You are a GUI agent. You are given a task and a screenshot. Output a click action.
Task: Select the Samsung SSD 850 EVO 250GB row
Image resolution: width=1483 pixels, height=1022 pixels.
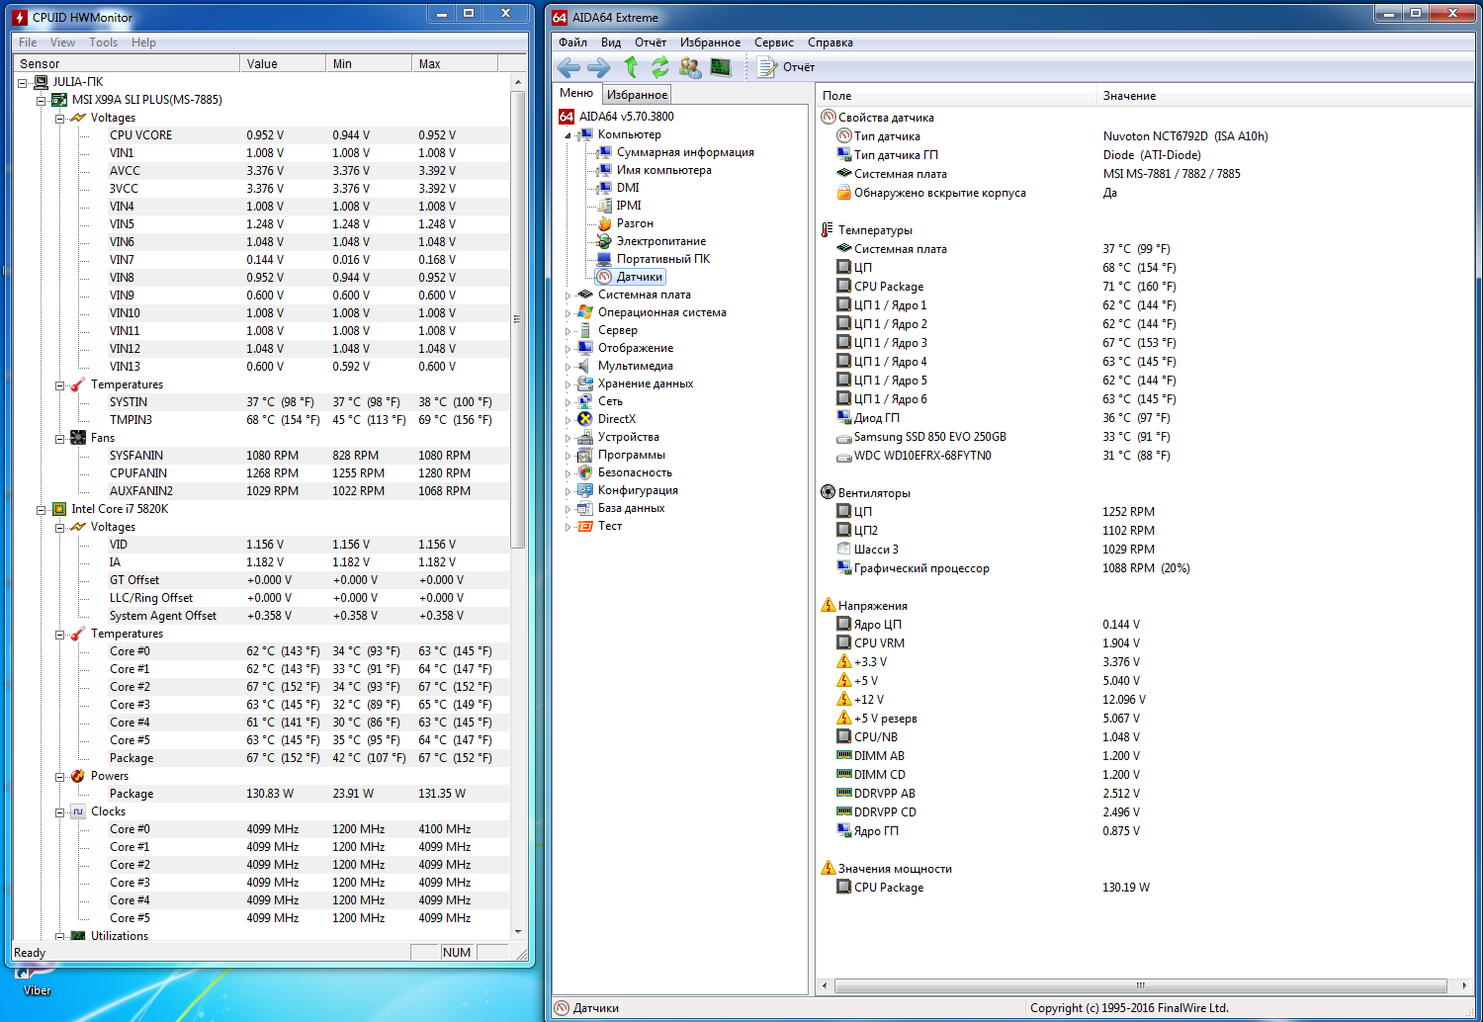pos(1144,437)
